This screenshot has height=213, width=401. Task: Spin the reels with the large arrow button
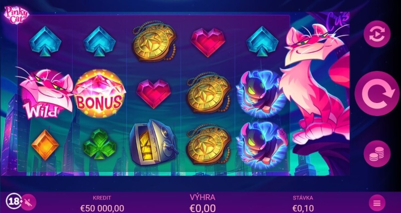(x=377, y=93)
